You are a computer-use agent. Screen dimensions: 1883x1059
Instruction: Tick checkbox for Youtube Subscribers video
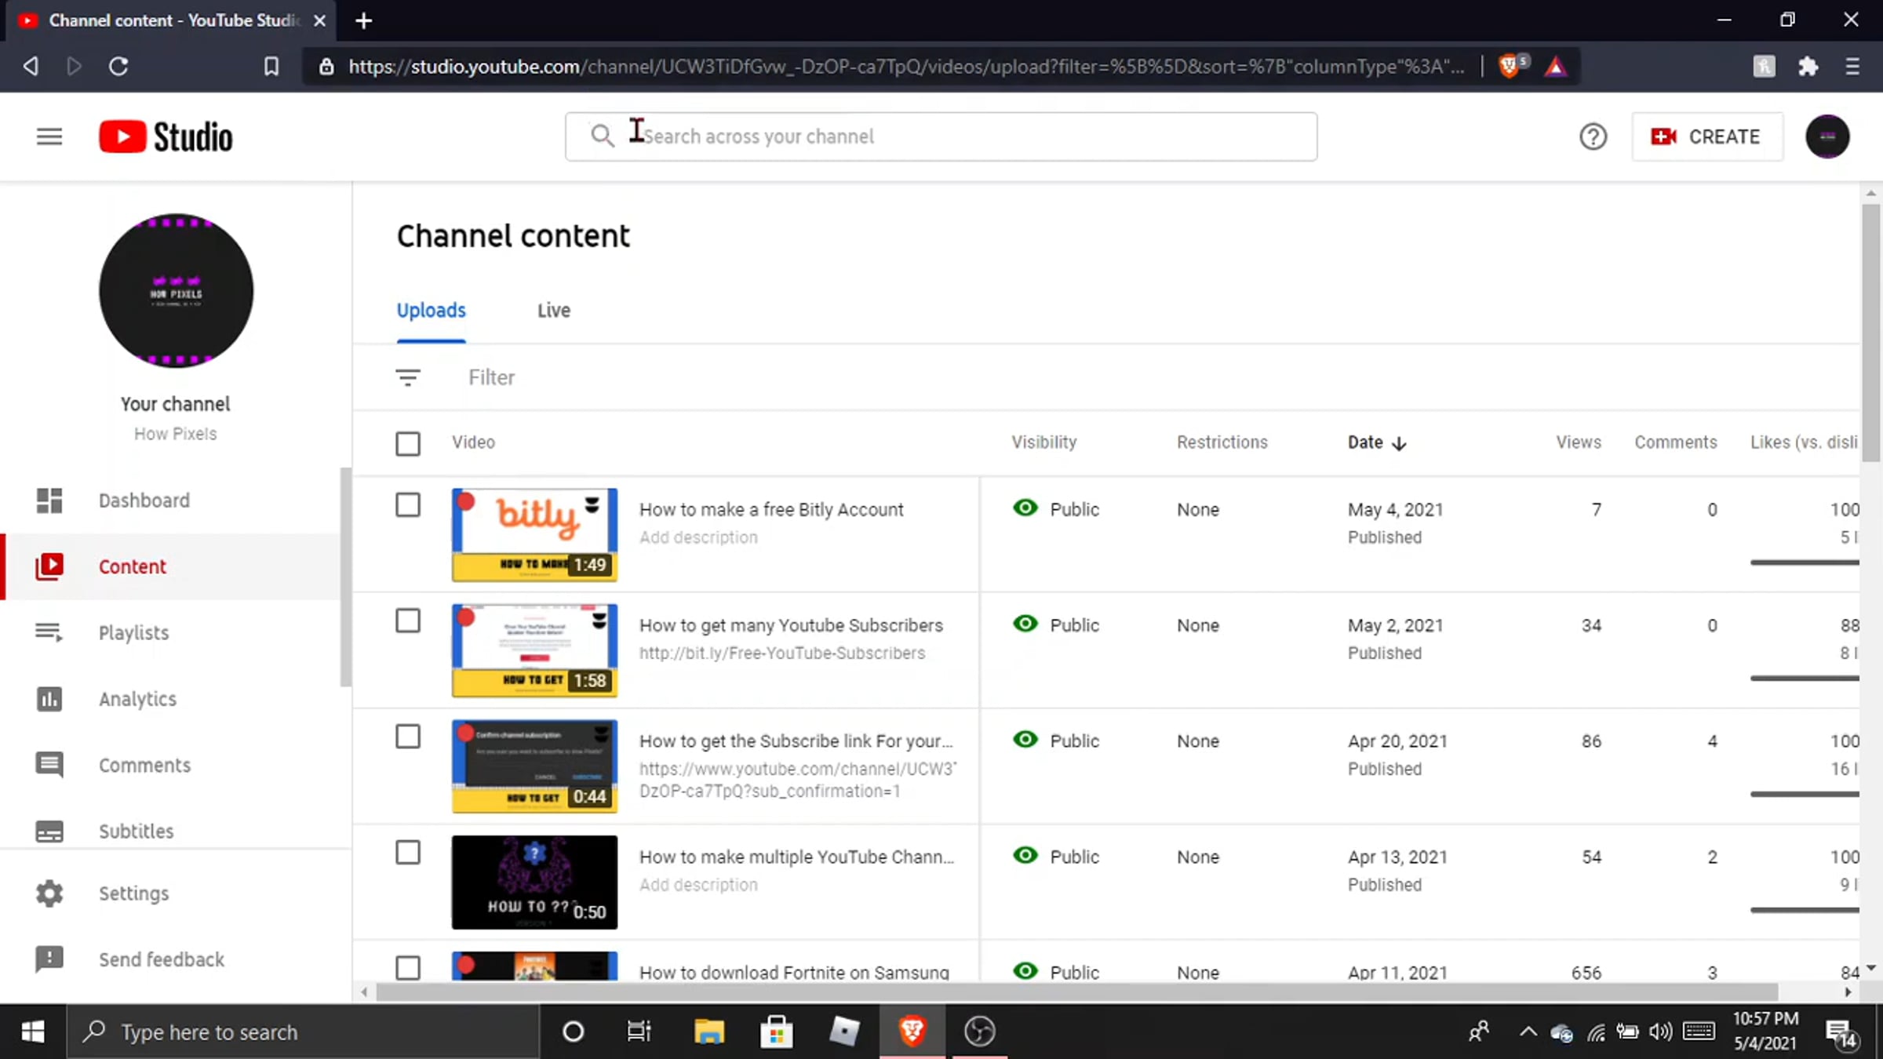pyautogui.click(x=407, y=621)
